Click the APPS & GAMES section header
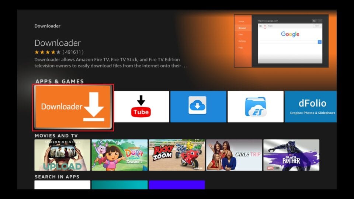Viewport: 354px width, 199px height. (60, 81)
